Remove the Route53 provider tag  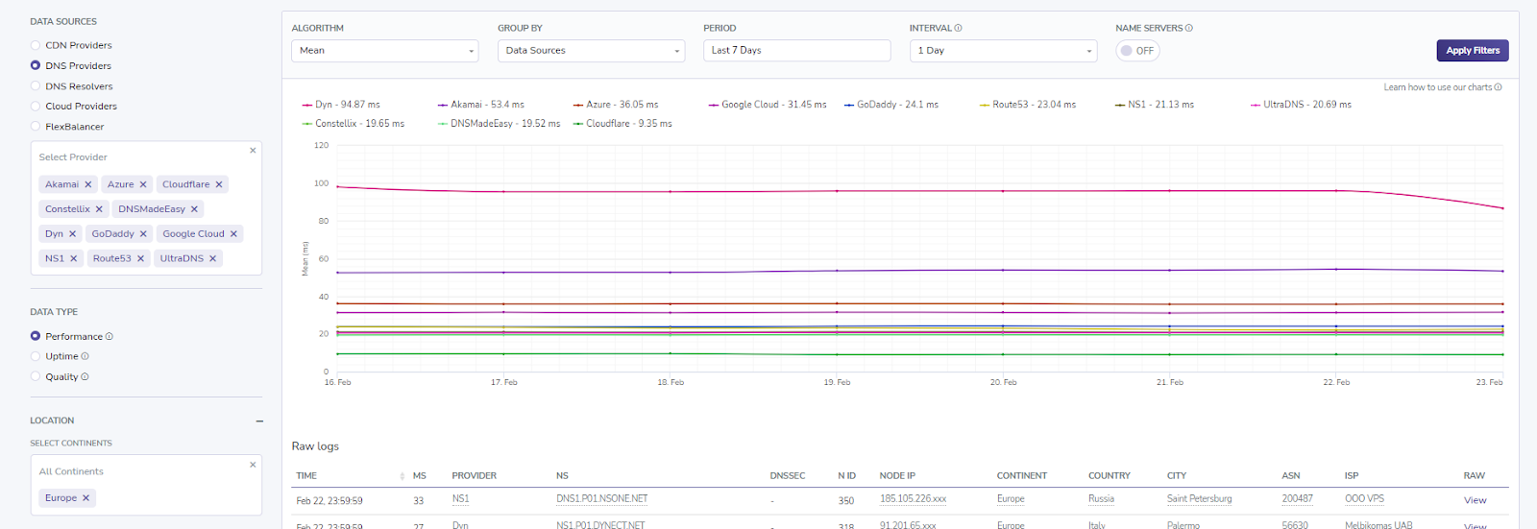pos(140,258)
